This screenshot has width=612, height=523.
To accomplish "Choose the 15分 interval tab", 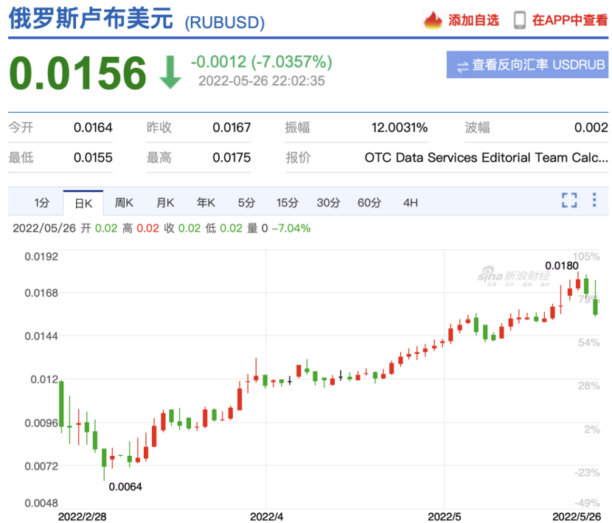I will [288, 203].
